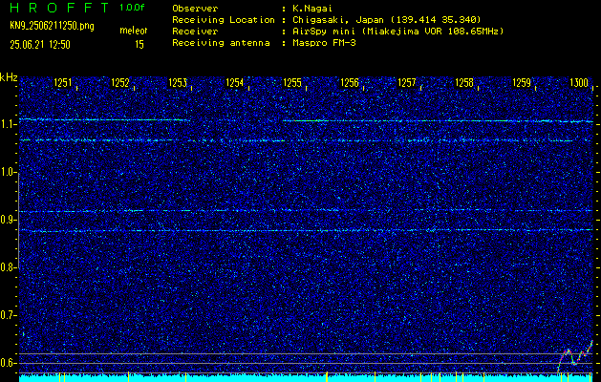Click the 0.8 frequency axis label
Screen dimensions: 601x382
point(8,267)
